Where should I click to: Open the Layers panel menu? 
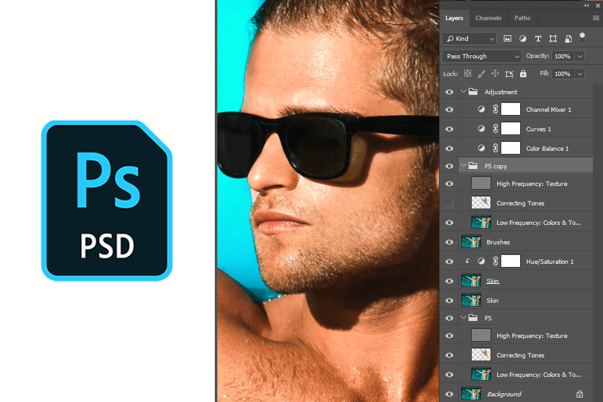click(595, 18)
